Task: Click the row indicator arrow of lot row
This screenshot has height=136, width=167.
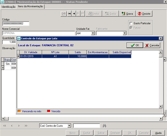Action: (18, 56)
